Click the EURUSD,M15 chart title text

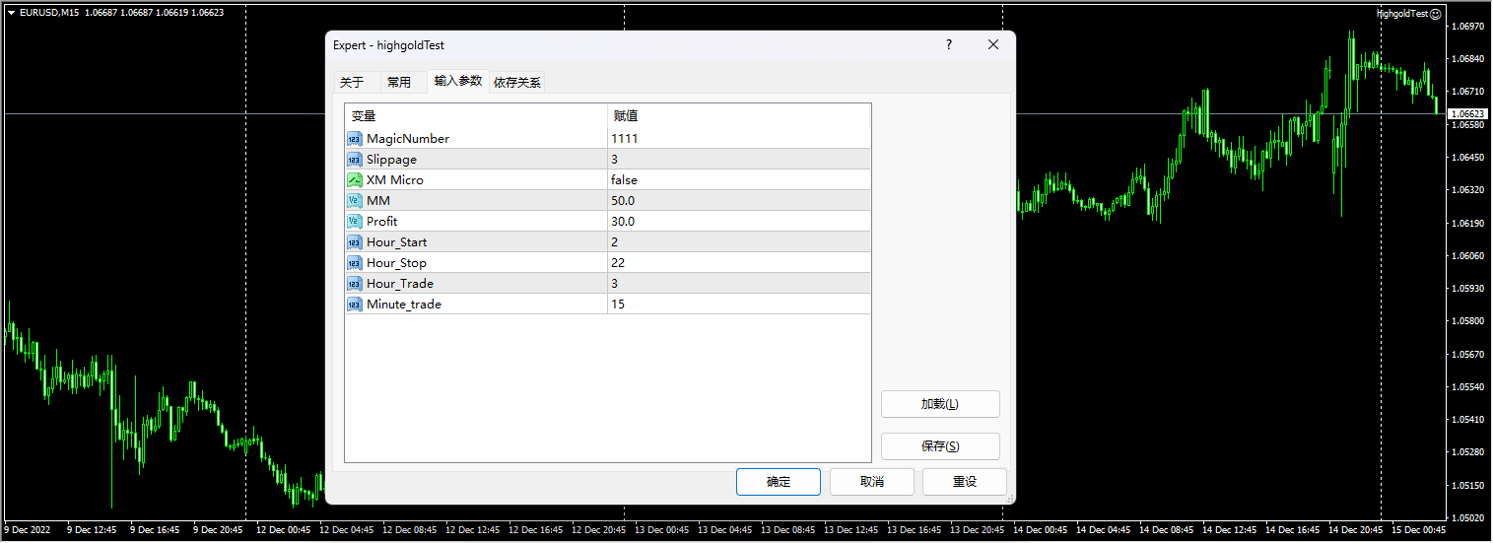coord(49,13)
